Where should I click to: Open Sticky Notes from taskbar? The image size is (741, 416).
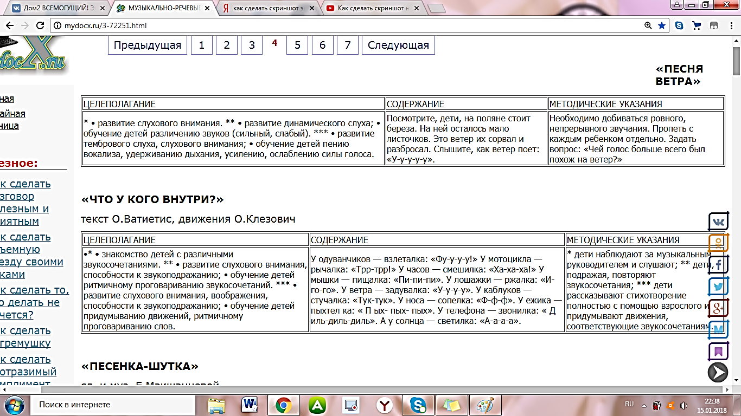(x=451, y=405)
